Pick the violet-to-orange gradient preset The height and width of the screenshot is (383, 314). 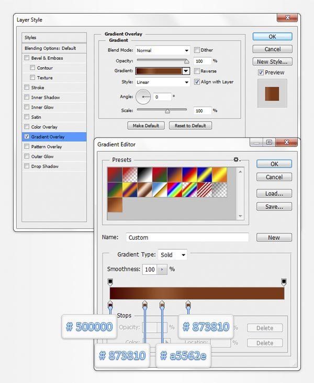[x=175, y=175]
